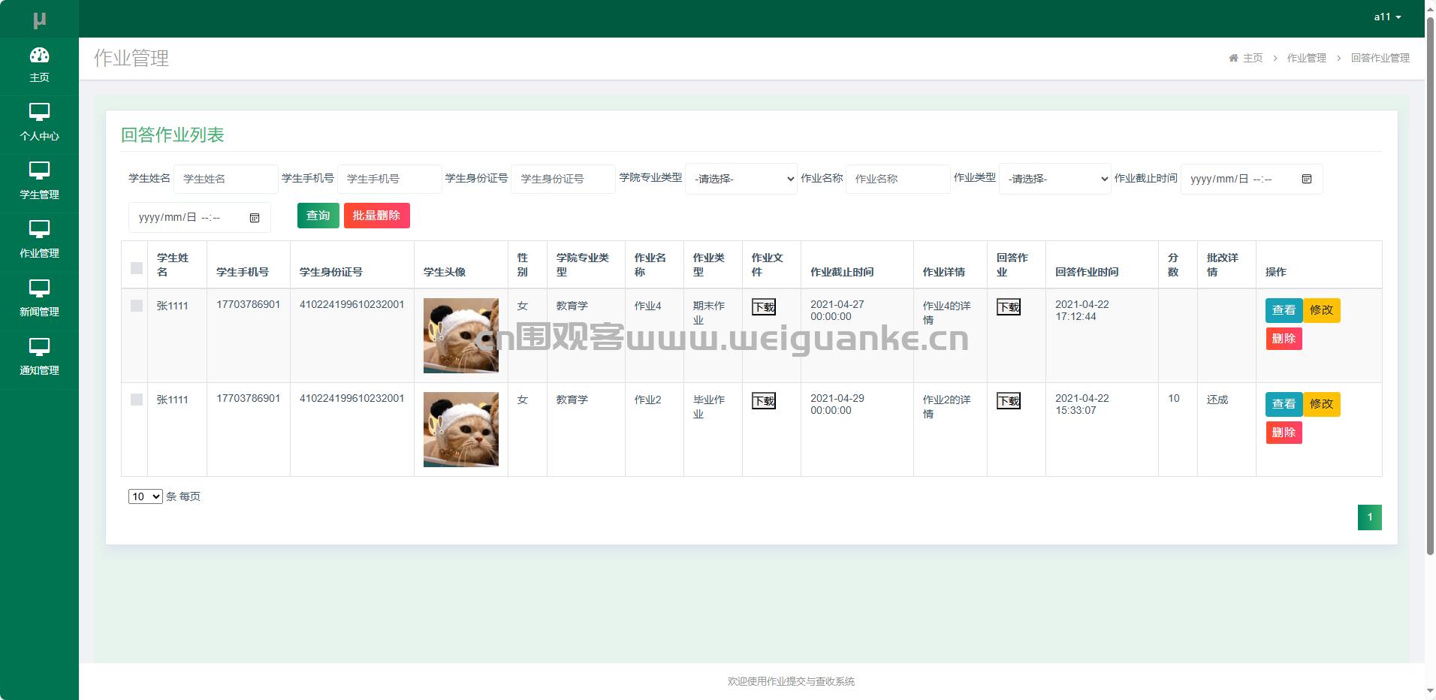Click inside the 学生姓名 input field

[x=225, y=179]
